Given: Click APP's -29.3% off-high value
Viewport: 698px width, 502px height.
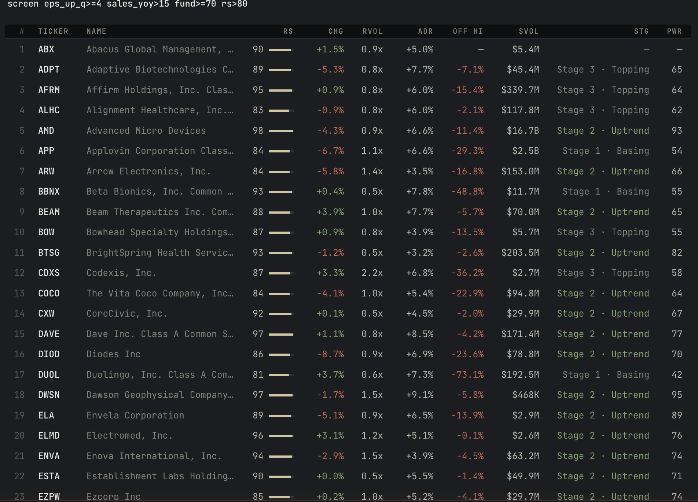Looking at the screenshot, I should [x=468, y=151].
